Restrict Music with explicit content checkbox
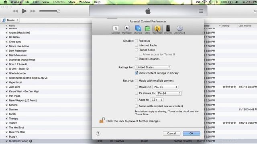Screen dimensions: 257x144 click(x=136, y=80)
